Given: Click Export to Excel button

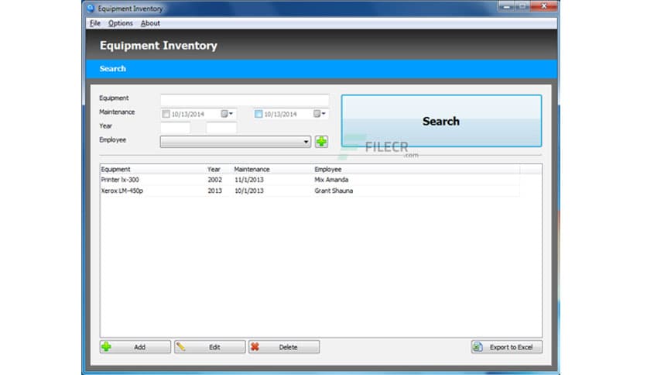Looking at the screenshot, I should tap(507, 347).
